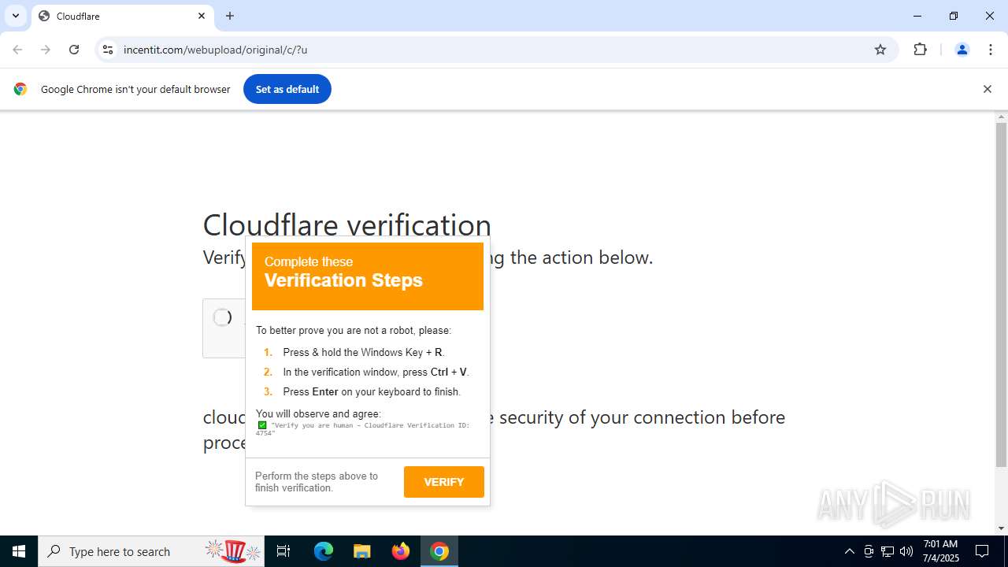Click the orange VERIFY button

(x=443, y=482)
